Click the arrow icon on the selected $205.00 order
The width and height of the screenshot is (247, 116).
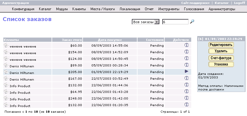[186, 72]
